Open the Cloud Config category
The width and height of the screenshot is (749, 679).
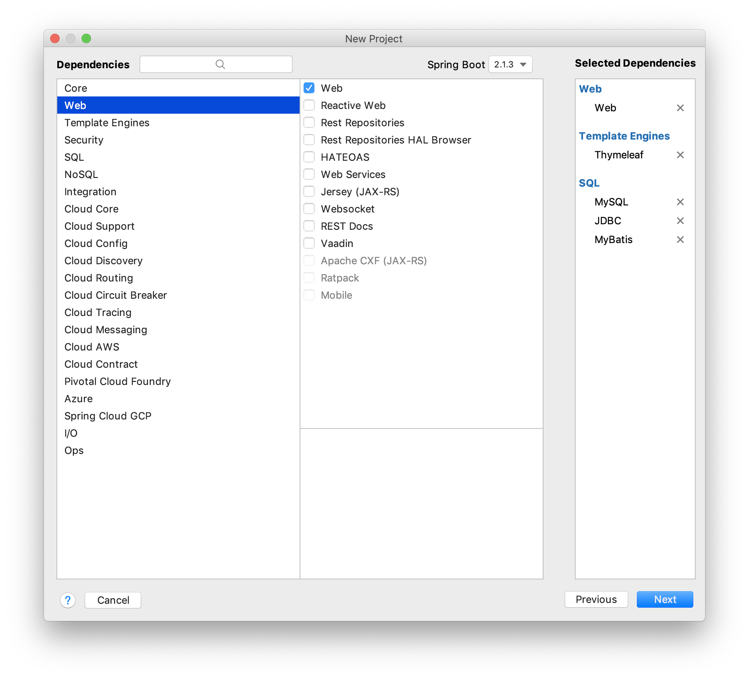[178, 243]
